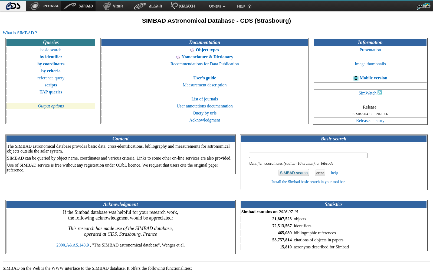Screen dimensions: 433x270
Task: Open TAP queries
Action: click(x=51, y=92)
